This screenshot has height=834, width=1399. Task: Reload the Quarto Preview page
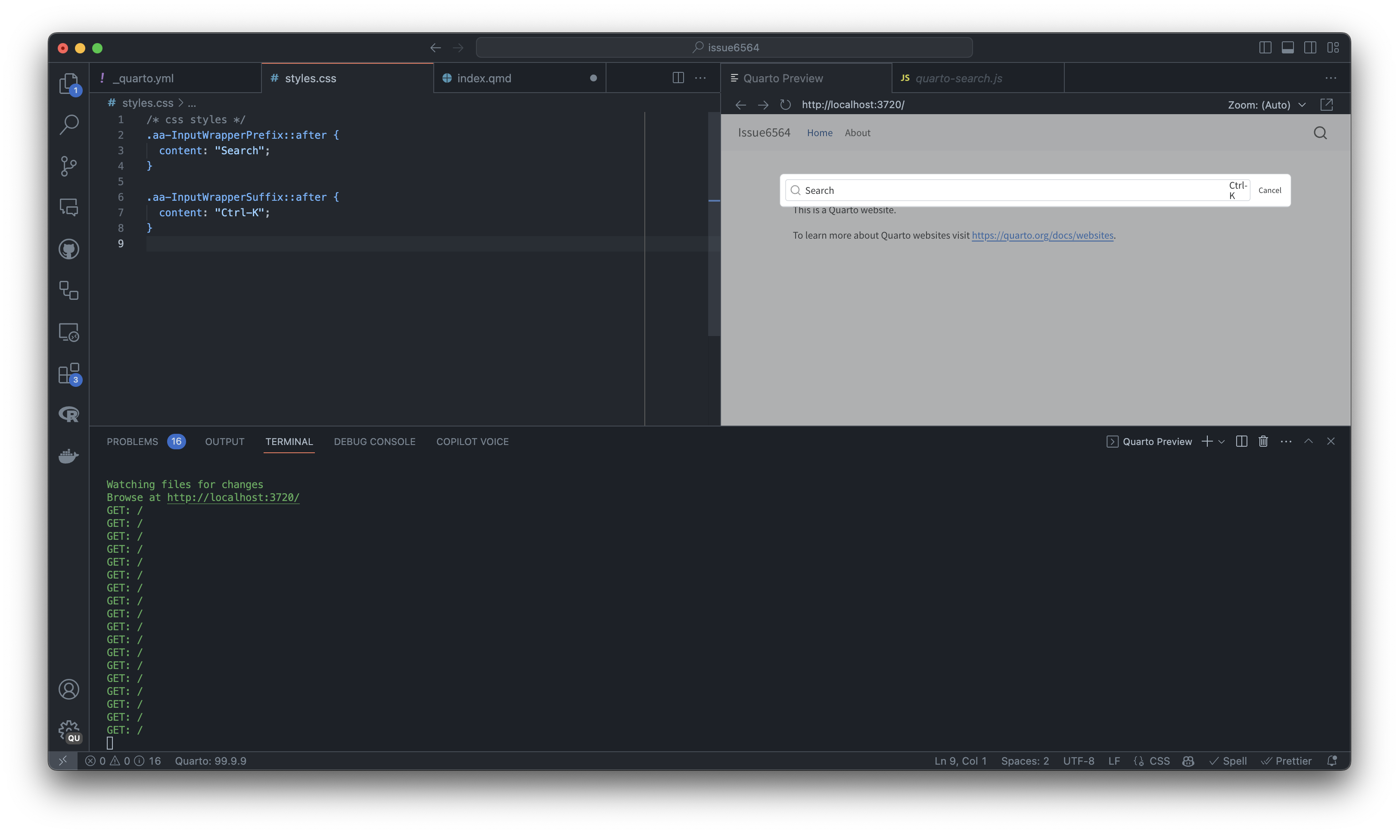tap(786, 105)
